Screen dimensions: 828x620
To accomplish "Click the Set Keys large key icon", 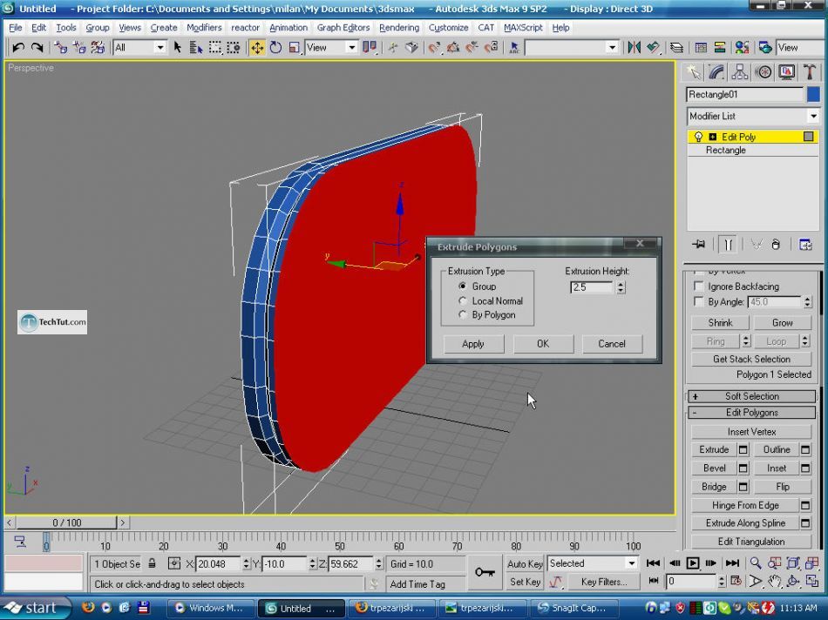I will [x=485, y=572].
